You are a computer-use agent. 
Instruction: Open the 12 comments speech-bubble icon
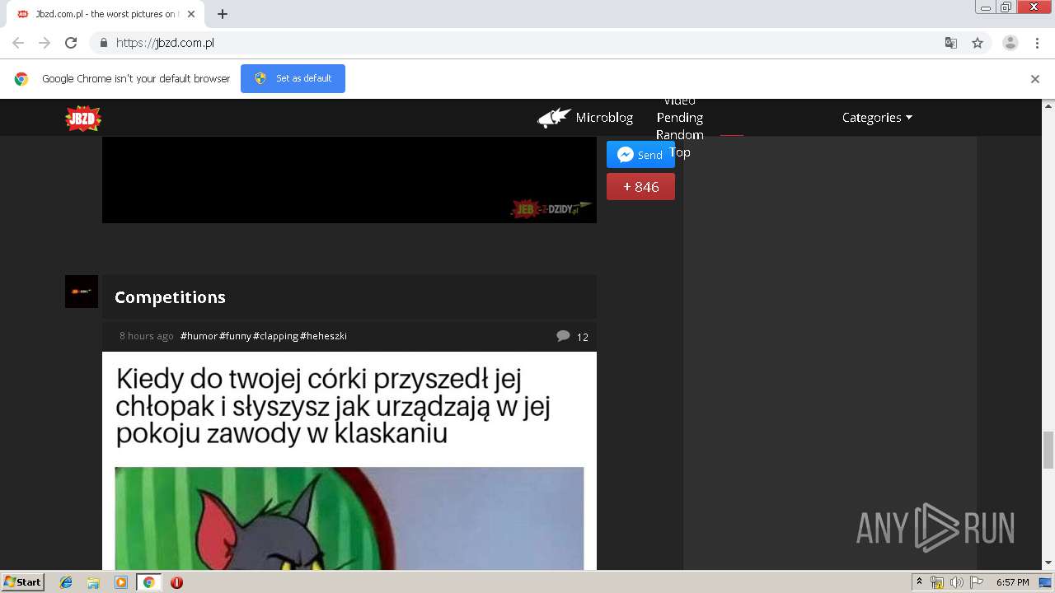pos(563,336)
